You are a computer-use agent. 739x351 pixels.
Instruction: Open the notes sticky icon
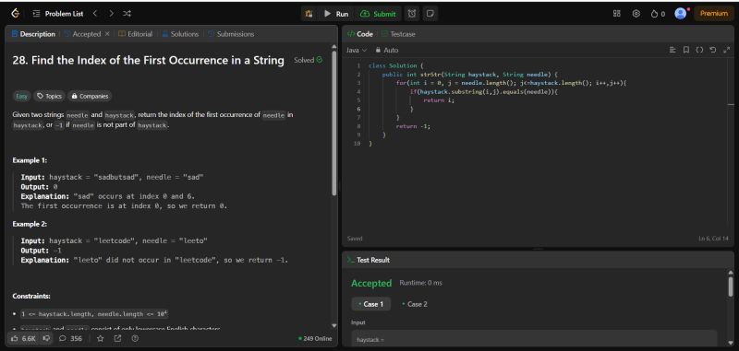coord(430,14)
